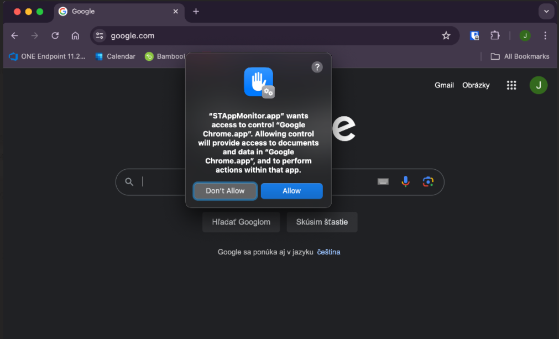
Task: Search by image with Lens icon
Action: pyautogui.click(x=428, y=181)
